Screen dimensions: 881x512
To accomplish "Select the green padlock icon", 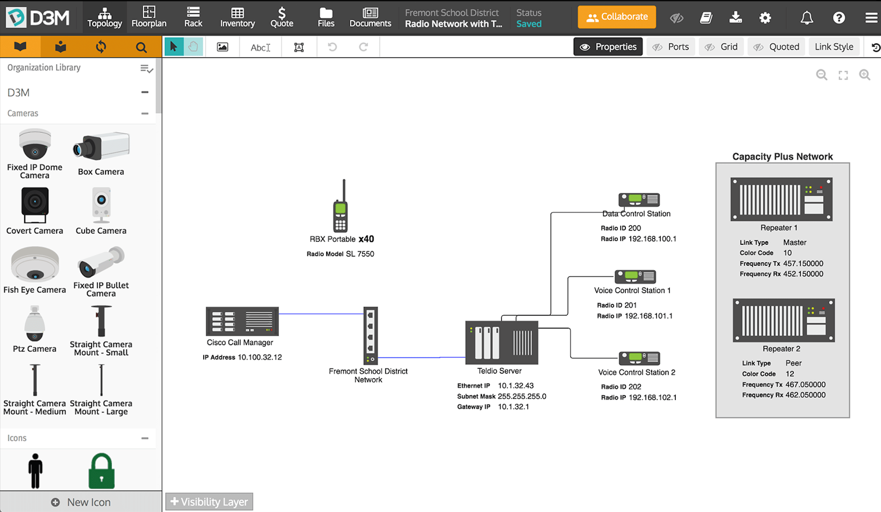I will point(102,471).
